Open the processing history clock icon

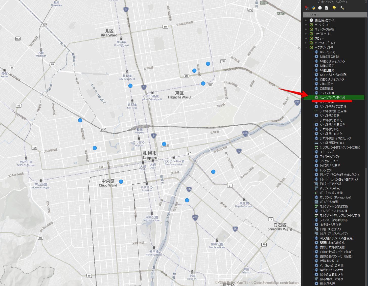click(320, 8)
